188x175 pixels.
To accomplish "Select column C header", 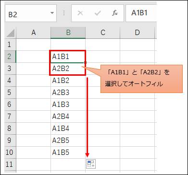I will tap(103, 33).
